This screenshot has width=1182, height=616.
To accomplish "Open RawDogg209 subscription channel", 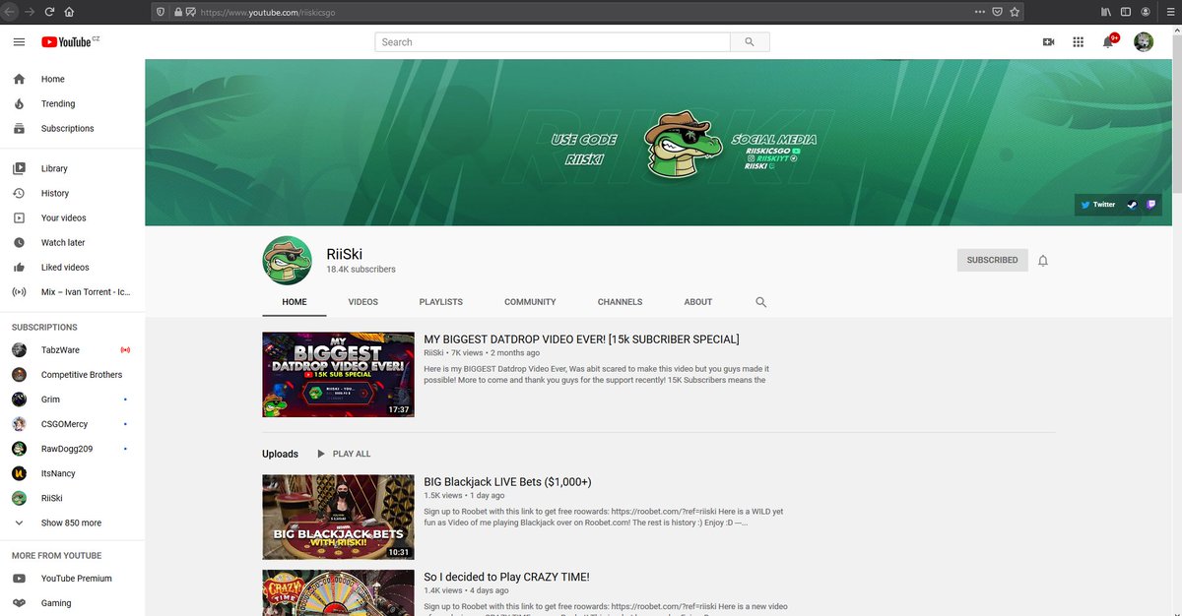I will click(72, 449).
